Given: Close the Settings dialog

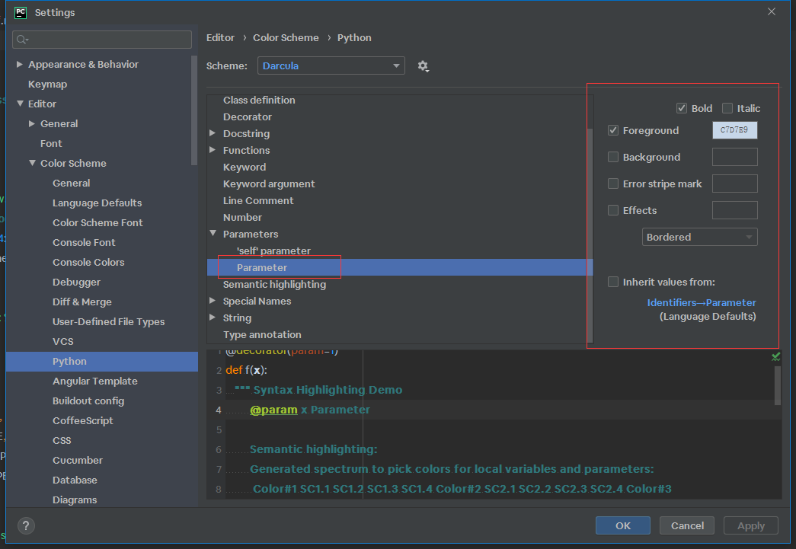Looking at the screenshot, I should (771, 11).
